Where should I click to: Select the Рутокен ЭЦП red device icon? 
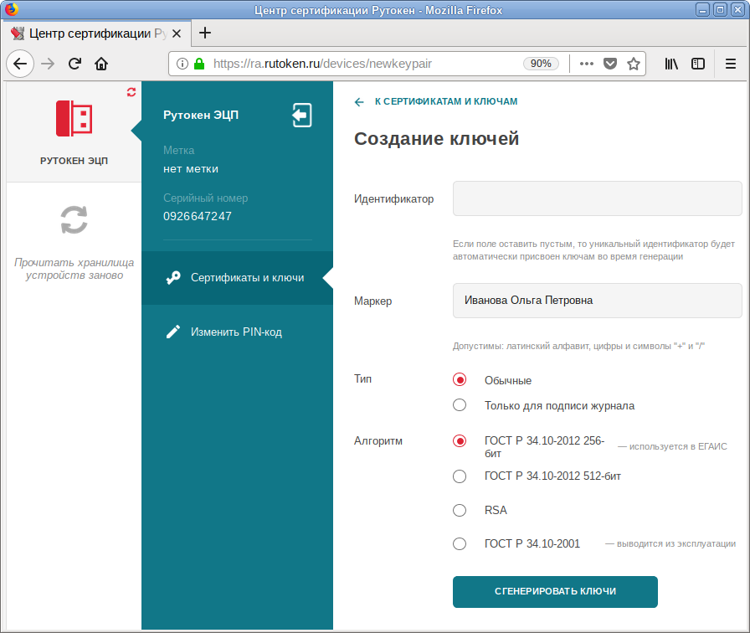[74, 118]
